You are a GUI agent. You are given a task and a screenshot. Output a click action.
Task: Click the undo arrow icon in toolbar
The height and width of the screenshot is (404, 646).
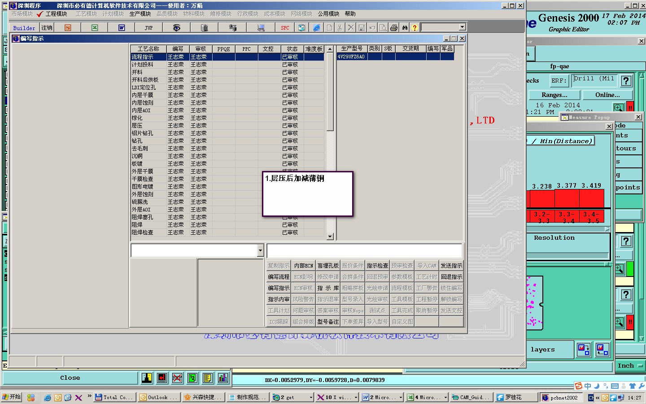372,28
